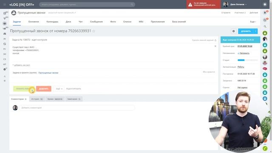Expand the ЕЩЁ dropdown beside the red button
This screenshot has width=272, height=153.
pos(59,89)
